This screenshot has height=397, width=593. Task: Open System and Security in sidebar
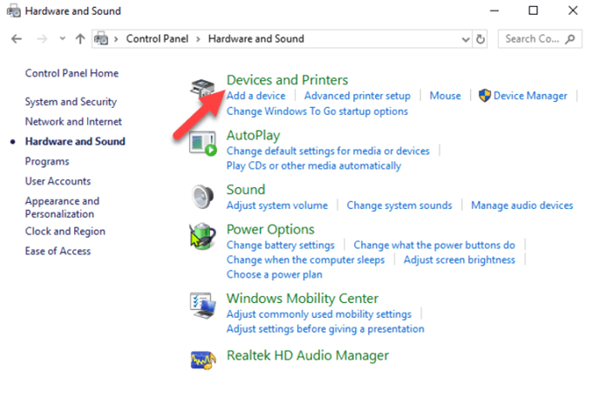point(71,102)
